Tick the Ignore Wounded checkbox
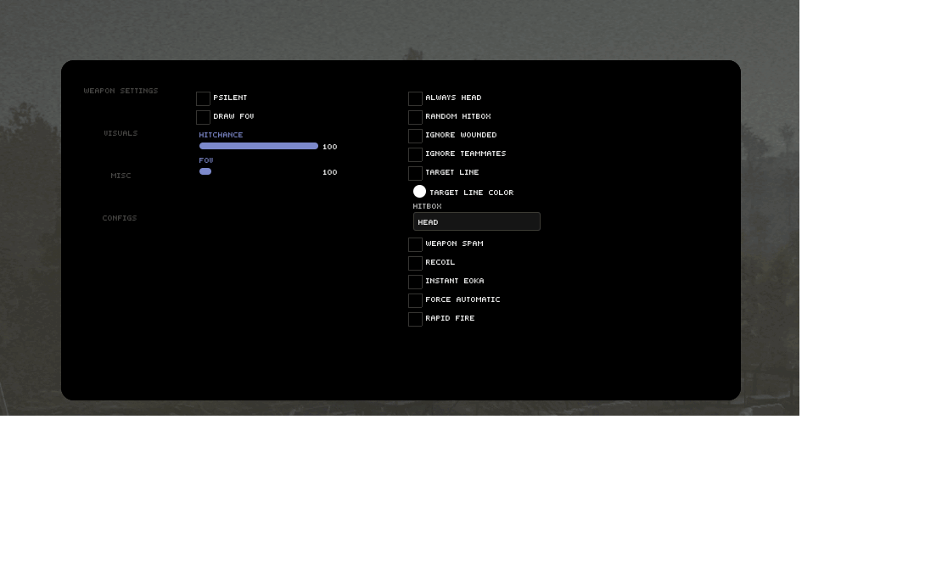 point(415,136)
